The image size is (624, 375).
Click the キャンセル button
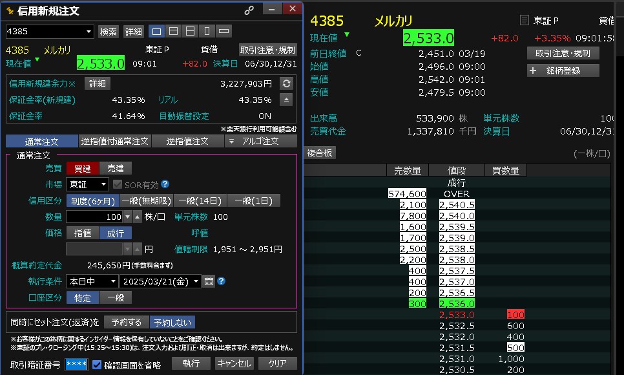234,363
